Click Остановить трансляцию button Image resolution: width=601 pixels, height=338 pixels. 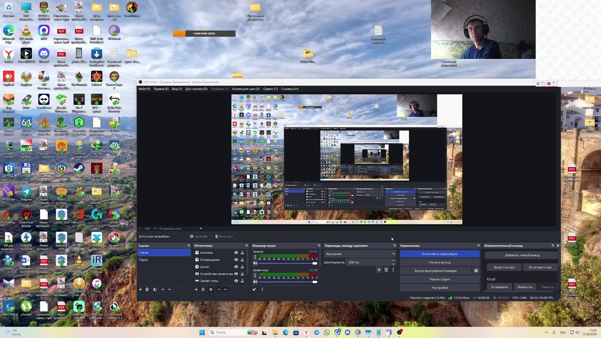click(439, 254)
